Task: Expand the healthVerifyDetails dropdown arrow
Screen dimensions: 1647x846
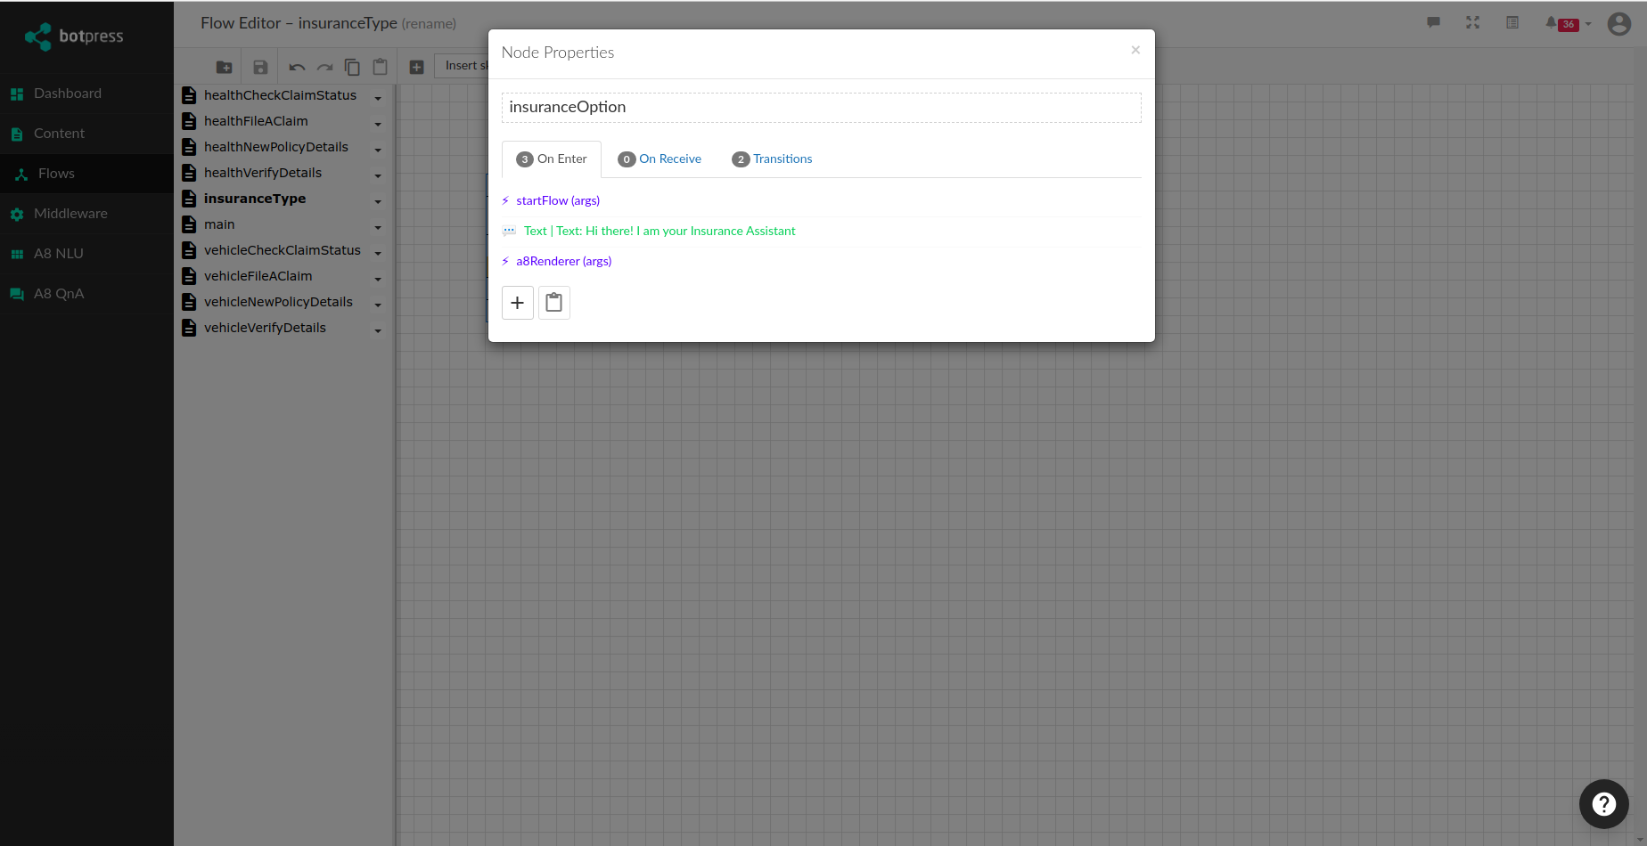Action: [x=378, y=175]
